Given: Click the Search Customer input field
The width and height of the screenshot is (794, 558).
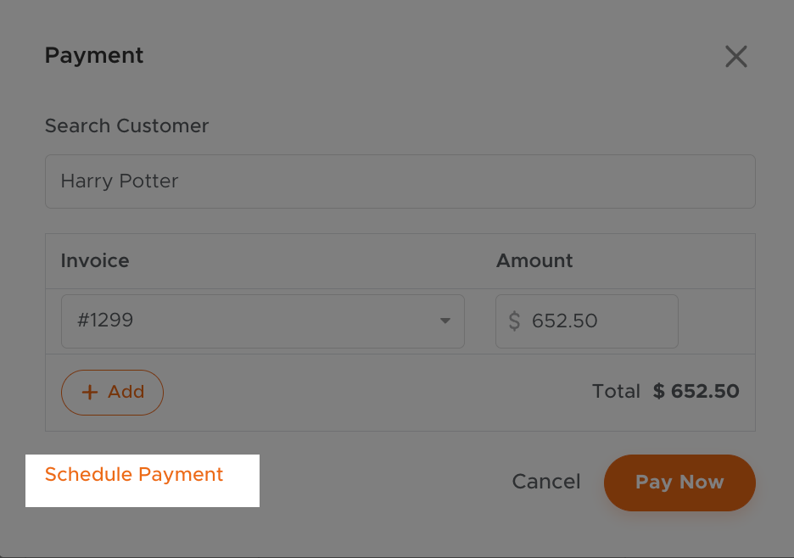Looking at the screenshot, I should pos(400,181).
